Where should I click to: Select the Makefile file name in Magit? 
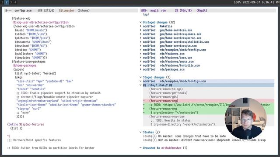coord(166,26)
